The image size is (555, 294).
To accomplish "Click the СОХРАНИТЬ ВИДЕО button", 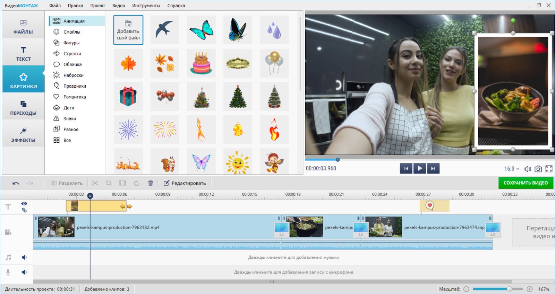I will [526, 183].
